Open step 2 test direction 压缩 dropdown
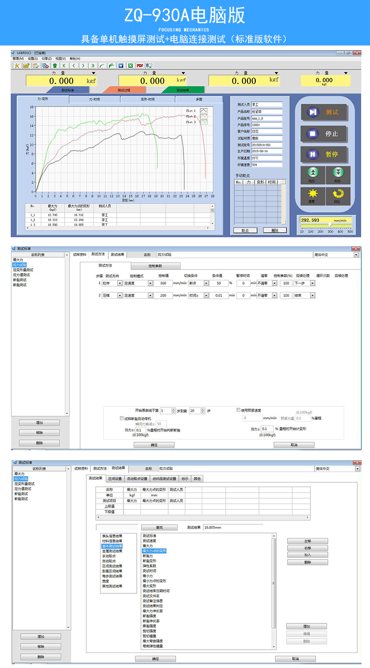Image resolution: width=370 pixels, height=668 pixels. (120, 296)
